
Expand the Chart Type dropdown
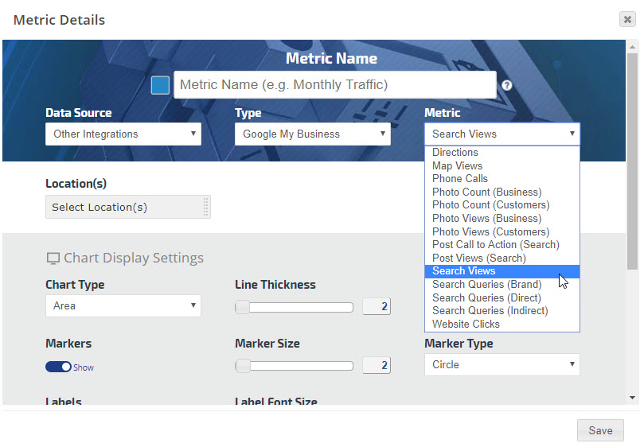click(x=123, y=305)
